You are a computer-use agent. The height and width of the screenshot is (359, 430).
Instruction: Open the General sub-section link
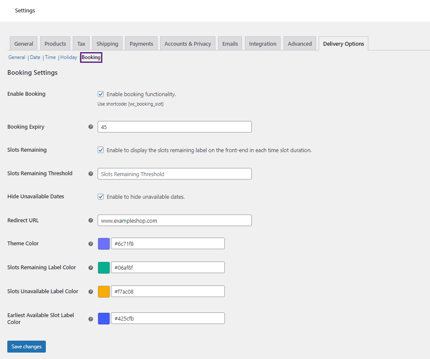[x=17, y=57]
